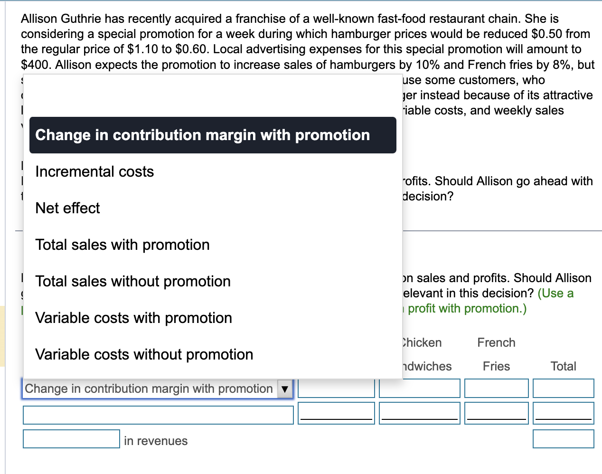Click the second-row Total input box
The width and height of the screenshot is (602, 474).
[564, 413]
